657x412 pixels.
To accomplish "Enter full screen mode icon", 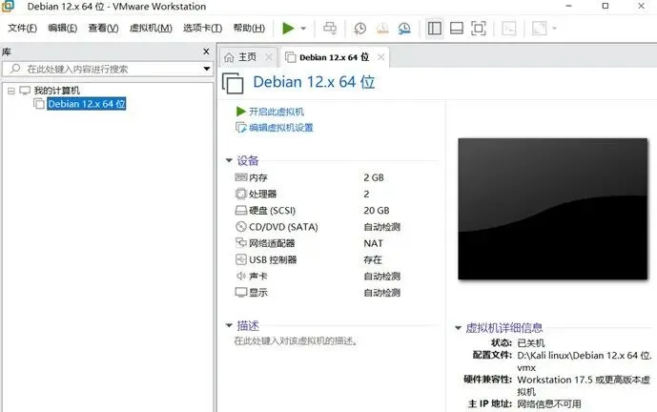I will pyautogui.click(x=479, y=28).
